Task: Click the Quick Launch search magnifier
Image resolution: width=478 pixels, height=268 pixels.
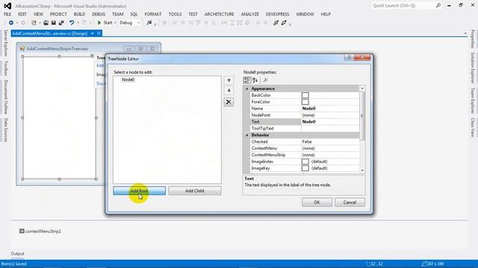Action: 438,5
